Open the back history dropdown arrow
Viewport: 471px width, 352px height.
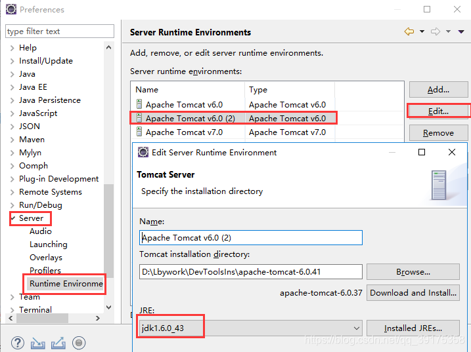pos(422,31)
